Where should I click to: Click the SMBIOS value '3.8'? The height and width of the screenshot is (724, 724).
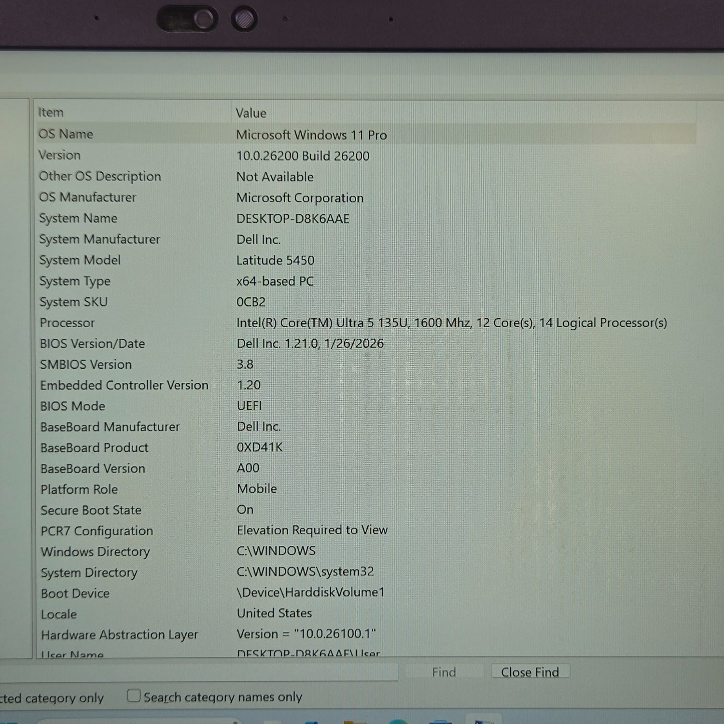(x=245, y=364)
